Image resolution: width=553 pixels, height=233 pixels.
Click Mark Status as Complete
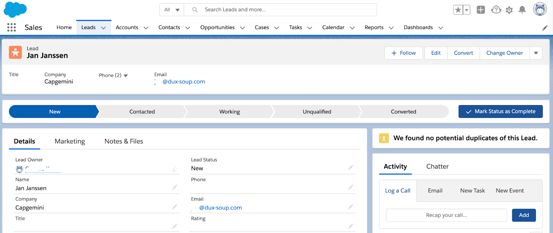[x=500, y=112]
